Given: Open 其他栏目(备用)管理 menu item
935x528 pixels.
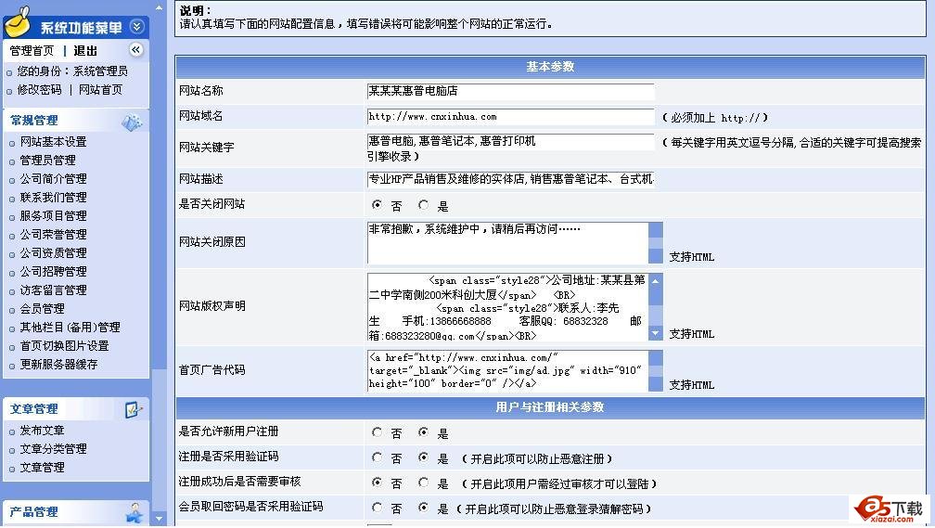Looking at the screenshot, I should pos(70,328).
